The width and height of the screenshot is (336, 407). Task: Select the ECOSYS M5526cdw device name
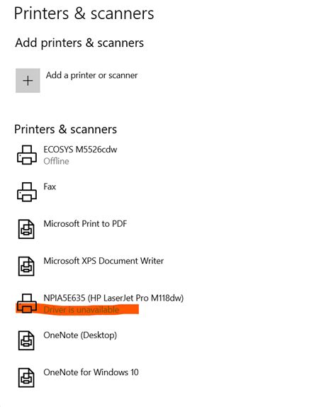click(80, 150)
